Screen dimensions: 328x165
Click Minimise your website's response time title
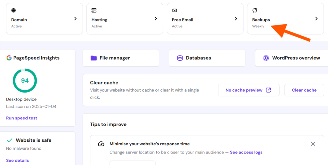point(150,144)
